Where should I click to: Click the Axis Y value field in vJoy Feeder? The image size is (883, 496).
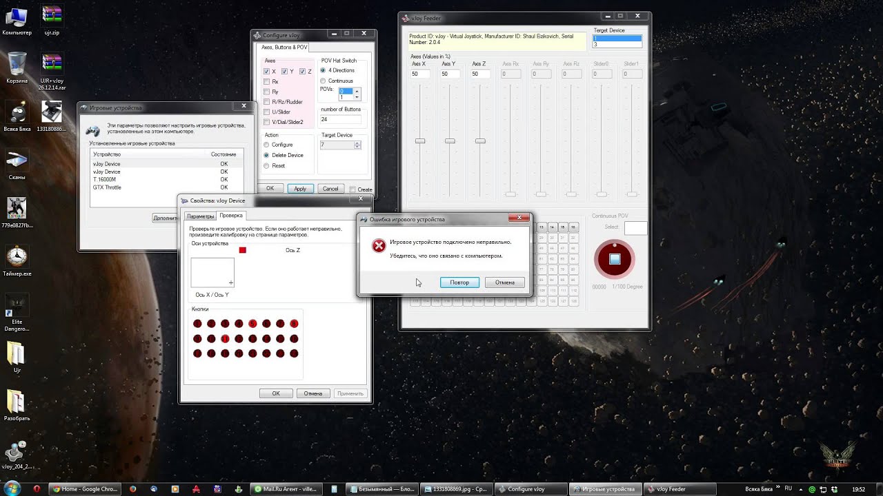450,74
